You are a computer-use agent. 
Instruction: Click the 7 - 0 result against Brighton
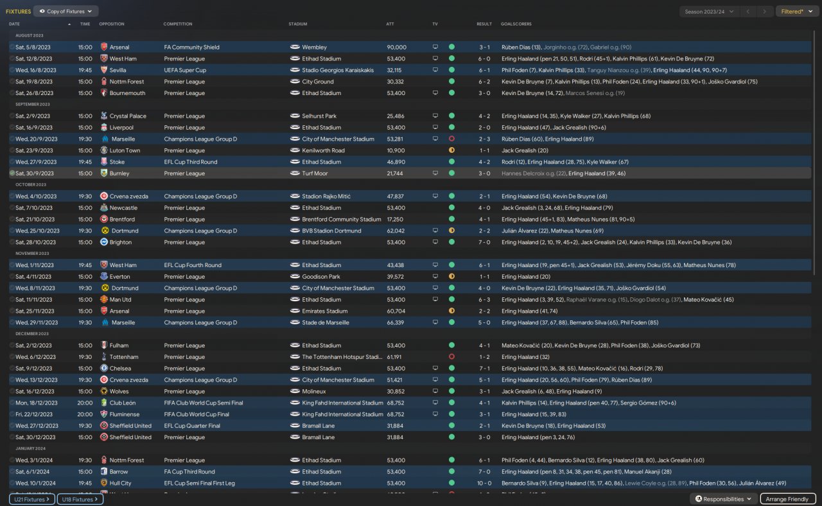coord(484,242)
